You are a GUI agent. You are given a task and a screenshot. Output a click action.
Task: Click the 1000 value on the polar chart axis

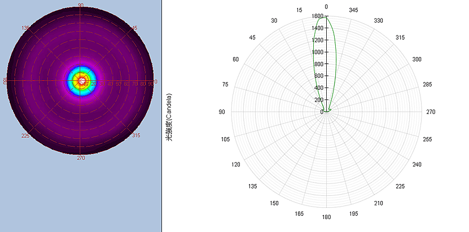coord(317,52)
